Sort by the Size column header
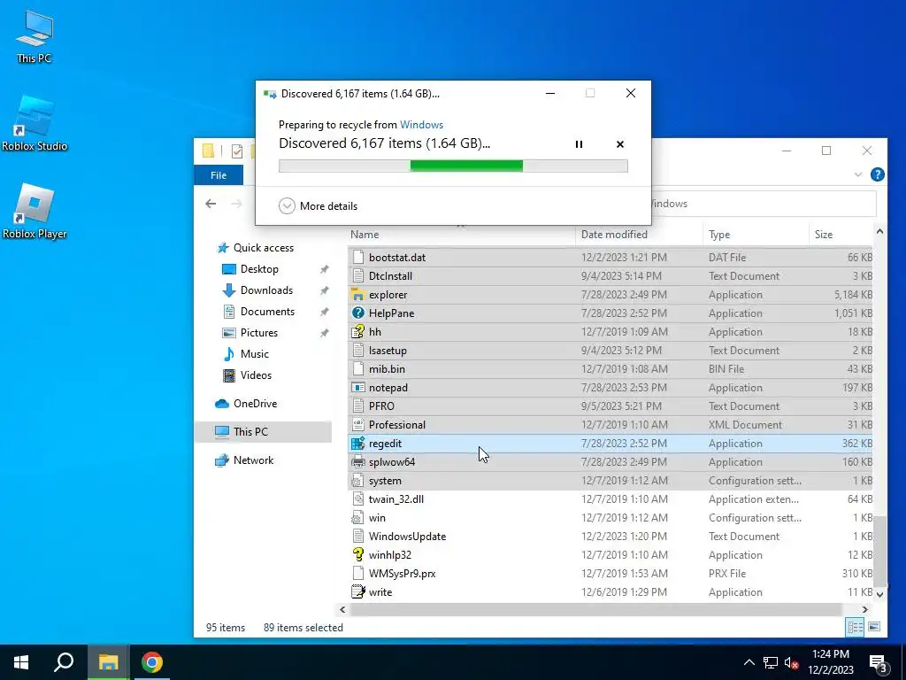This screenshot has height=680, width=906. pyautogui.click(x=841, y=234)
